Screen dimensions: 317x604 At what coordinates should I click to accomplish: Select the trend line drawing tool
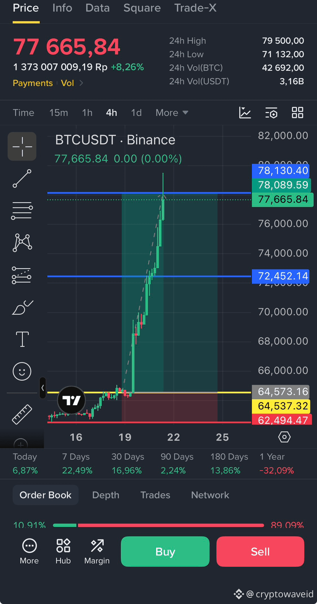pyautogui.click(x=22, y=178)
